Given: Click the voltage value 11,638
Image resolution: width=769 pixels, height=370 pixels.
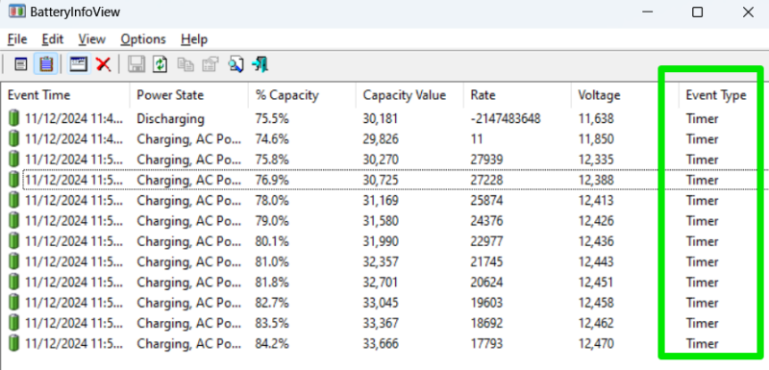Looking at the screenshot, I should point(596,118).
